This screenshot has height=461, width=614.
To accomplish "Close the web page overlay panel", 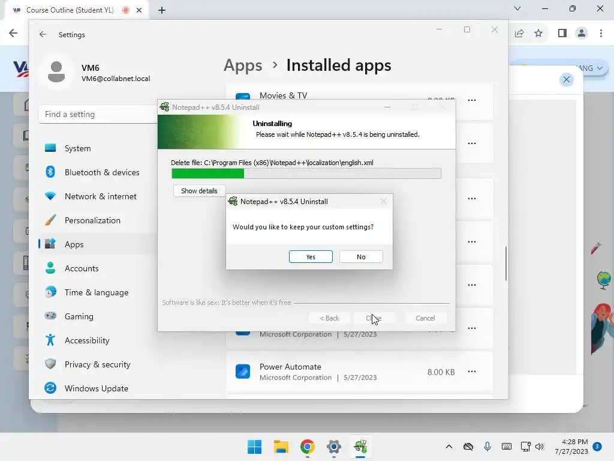I will [566, 80].
